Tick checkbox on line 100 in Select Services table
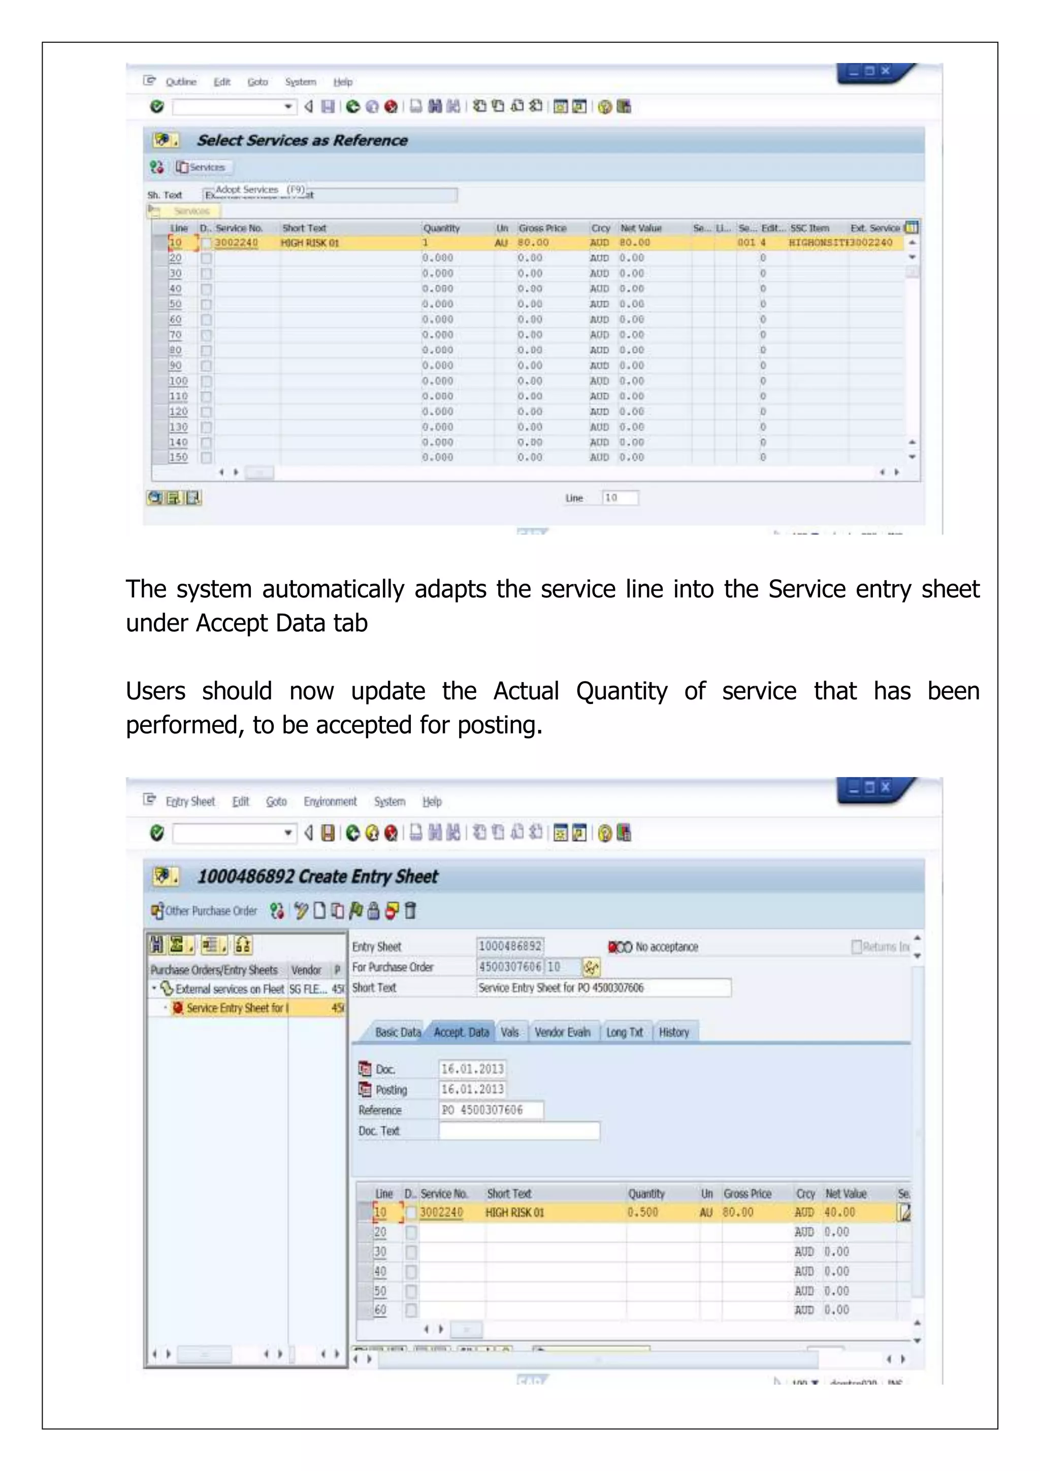Viewport: 1040px width, 1471px height. pyautogui.click(x=206, y=381)
